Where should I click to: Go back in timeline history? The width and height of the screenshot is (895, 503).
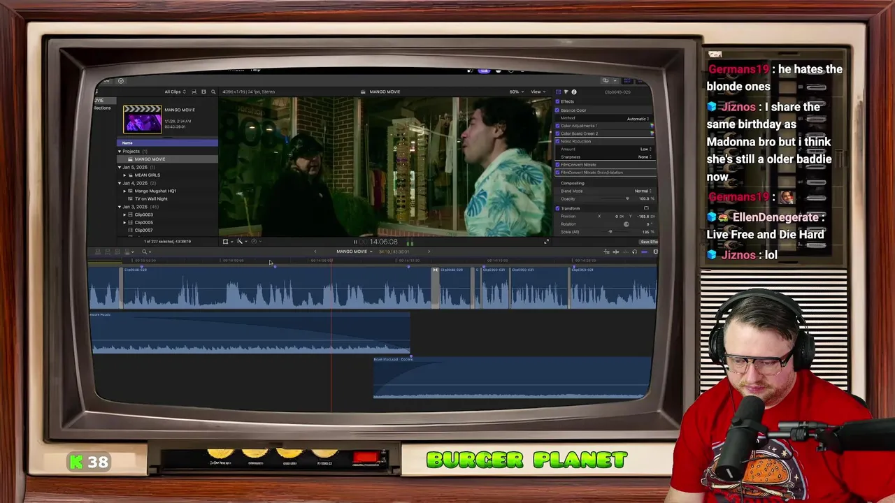click(315, 251)
